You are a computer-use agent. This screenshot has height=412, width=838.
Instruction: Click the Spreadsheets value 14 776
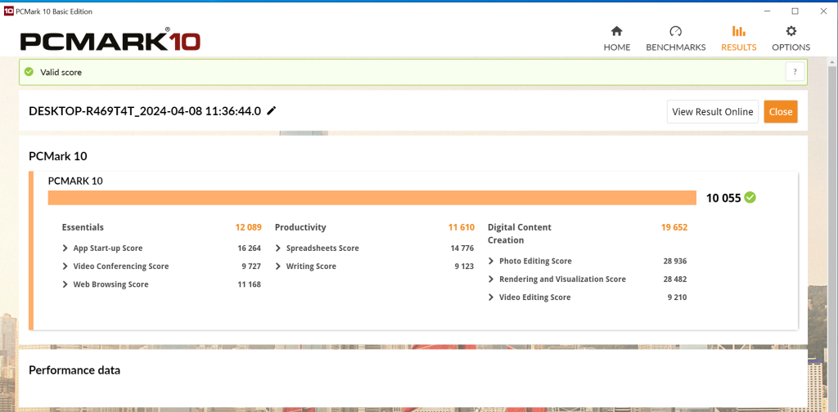pos(462,249)
